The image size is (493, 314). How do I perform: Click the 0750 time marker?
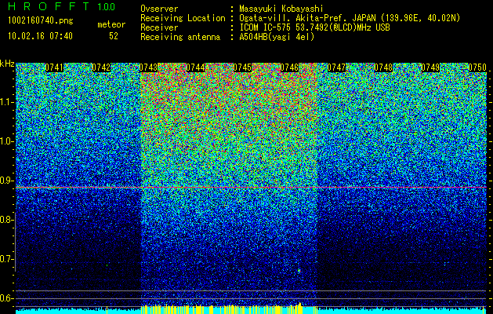pos(477,68)
